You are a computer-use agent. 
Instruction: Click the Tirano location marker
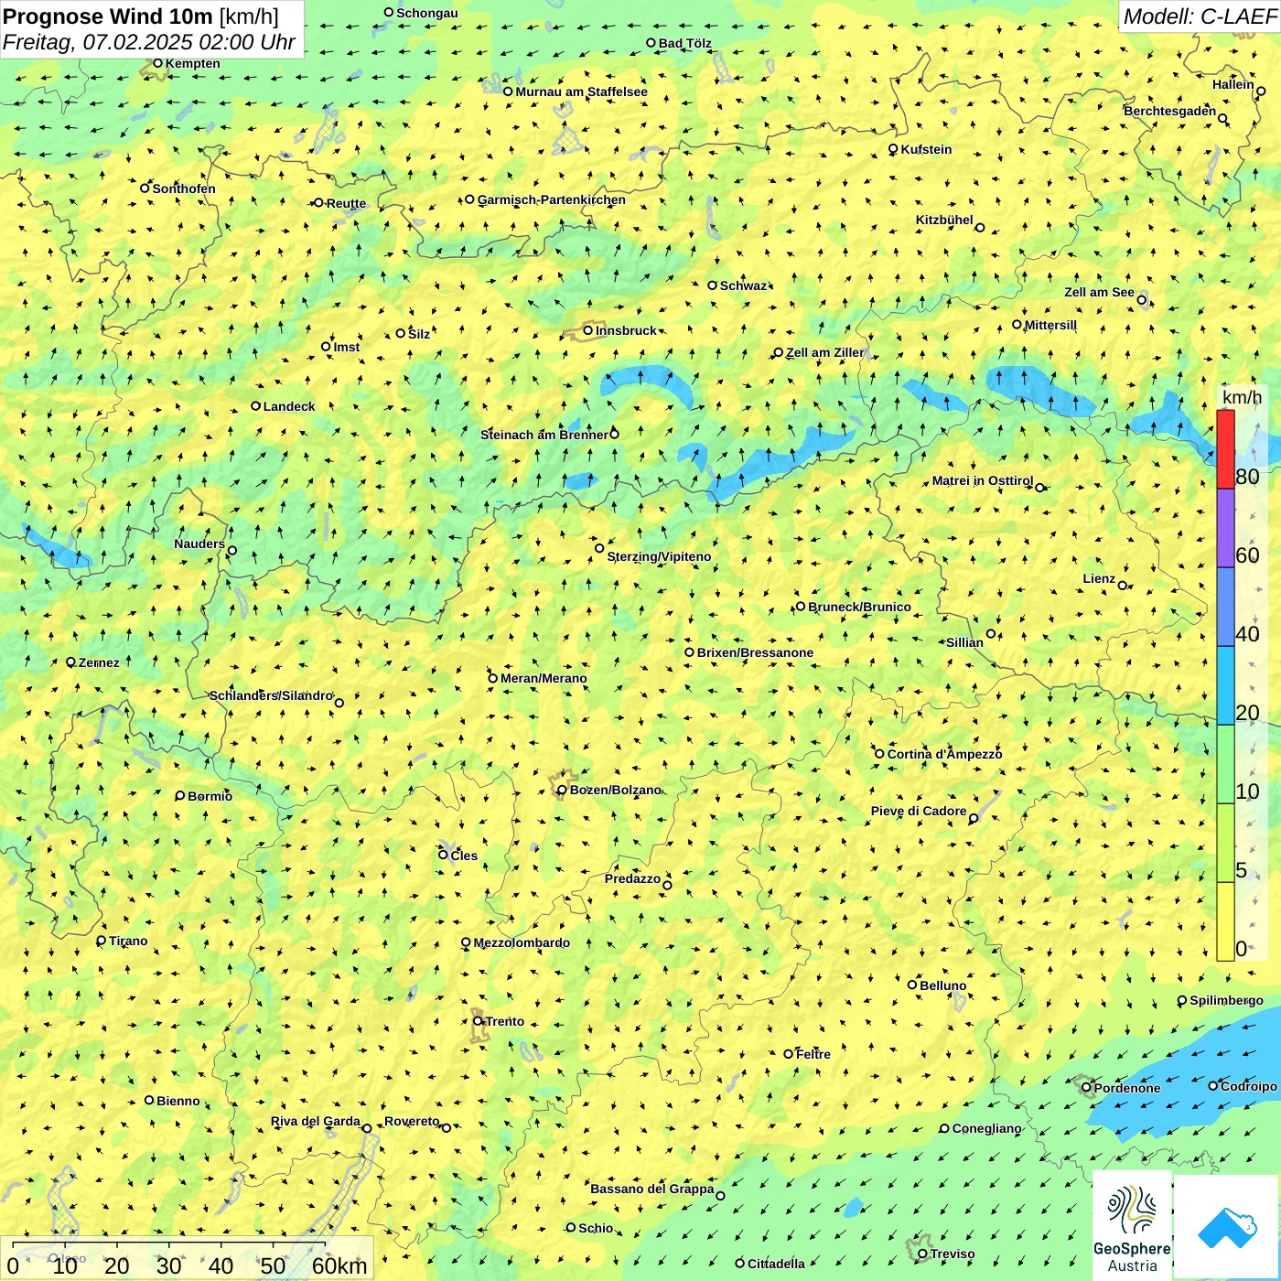[x=102, y=941]
